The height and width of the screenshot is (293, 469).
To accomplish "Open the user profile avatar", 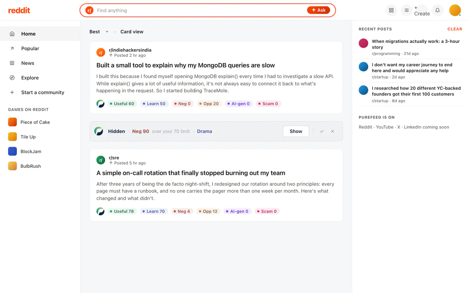I will coord(455,10).
